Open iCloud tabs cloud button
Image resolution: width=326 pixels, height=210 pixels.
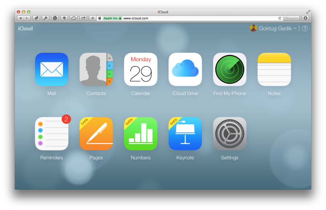pos(74,18)
